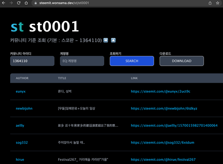This screenshot has height=164, width=223.
Task: Click title '[무돌]일퀘완료+오늘의 일상'
Action: (77, 108)
